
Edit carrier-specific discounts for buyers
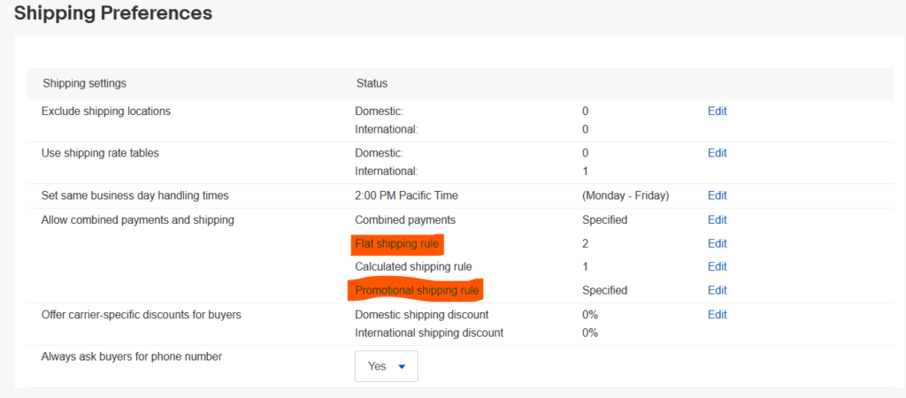point(717,315)
